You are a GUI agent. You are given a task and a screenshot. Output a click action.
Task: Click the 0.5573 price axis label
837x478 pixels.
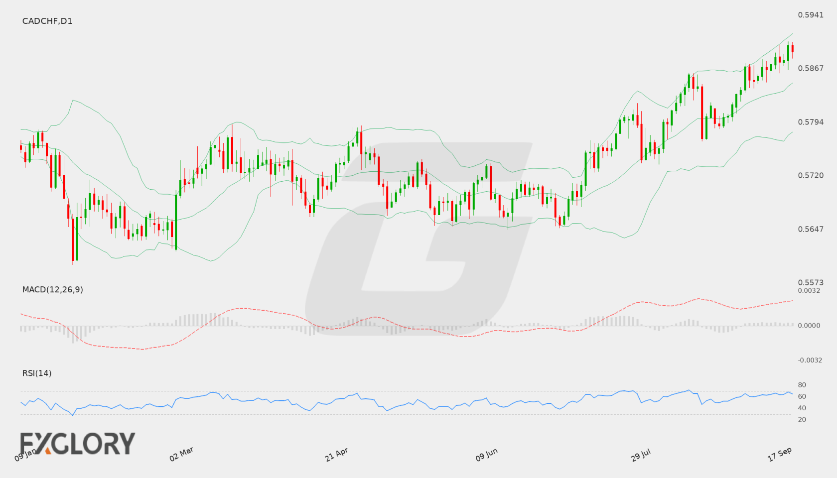click(811, 282)
